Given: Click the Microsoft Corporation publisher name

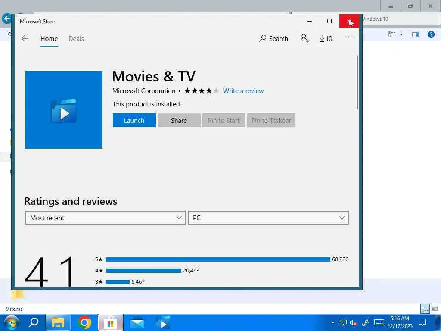Looking at the screenshot, I should point(144,91).
